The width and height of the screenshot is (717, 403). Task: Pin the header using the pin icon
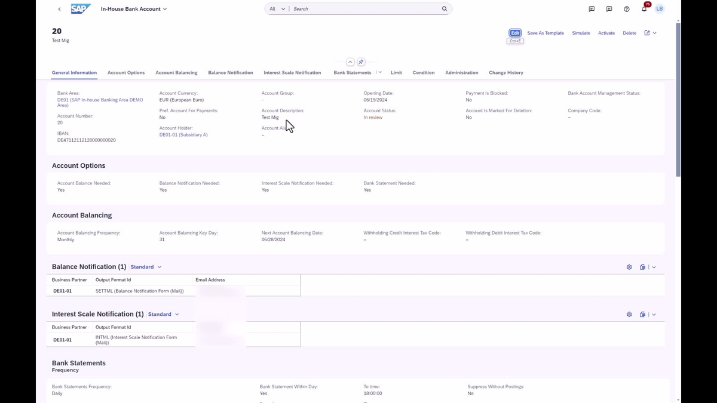361,61
